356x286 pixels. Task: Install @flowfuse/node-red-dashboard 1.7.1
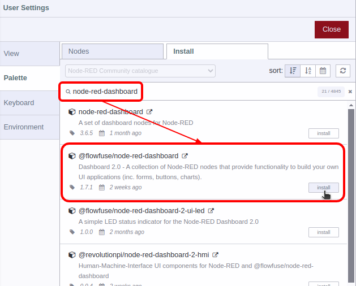click(x=324, y=188)
